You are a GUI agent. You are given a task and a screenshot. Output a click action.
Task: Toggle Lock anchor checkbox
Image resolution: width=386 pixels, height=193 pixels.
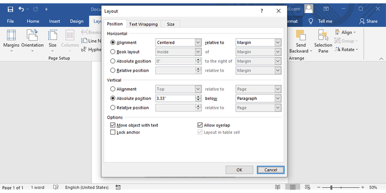[x=113, y=132]
